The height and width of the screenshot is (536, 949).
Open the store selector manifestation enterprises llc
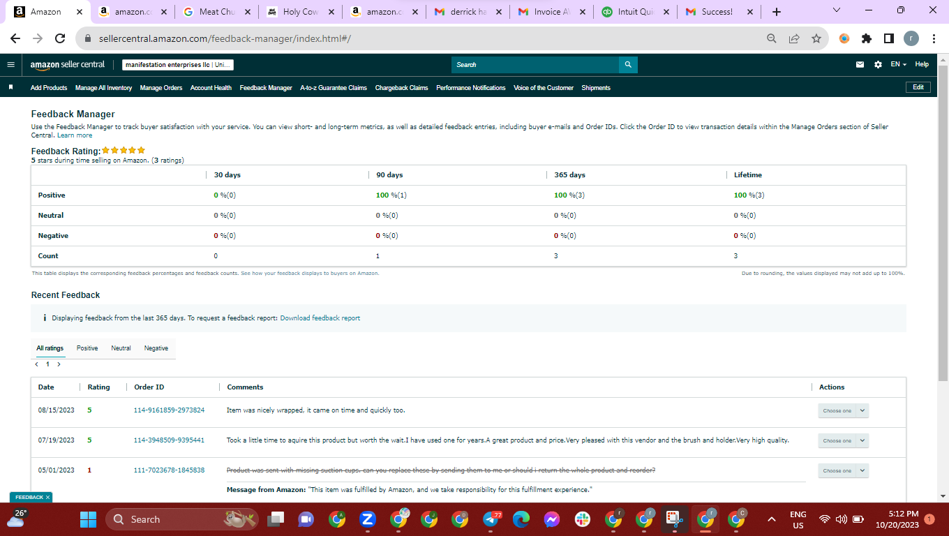click(178, 65)
